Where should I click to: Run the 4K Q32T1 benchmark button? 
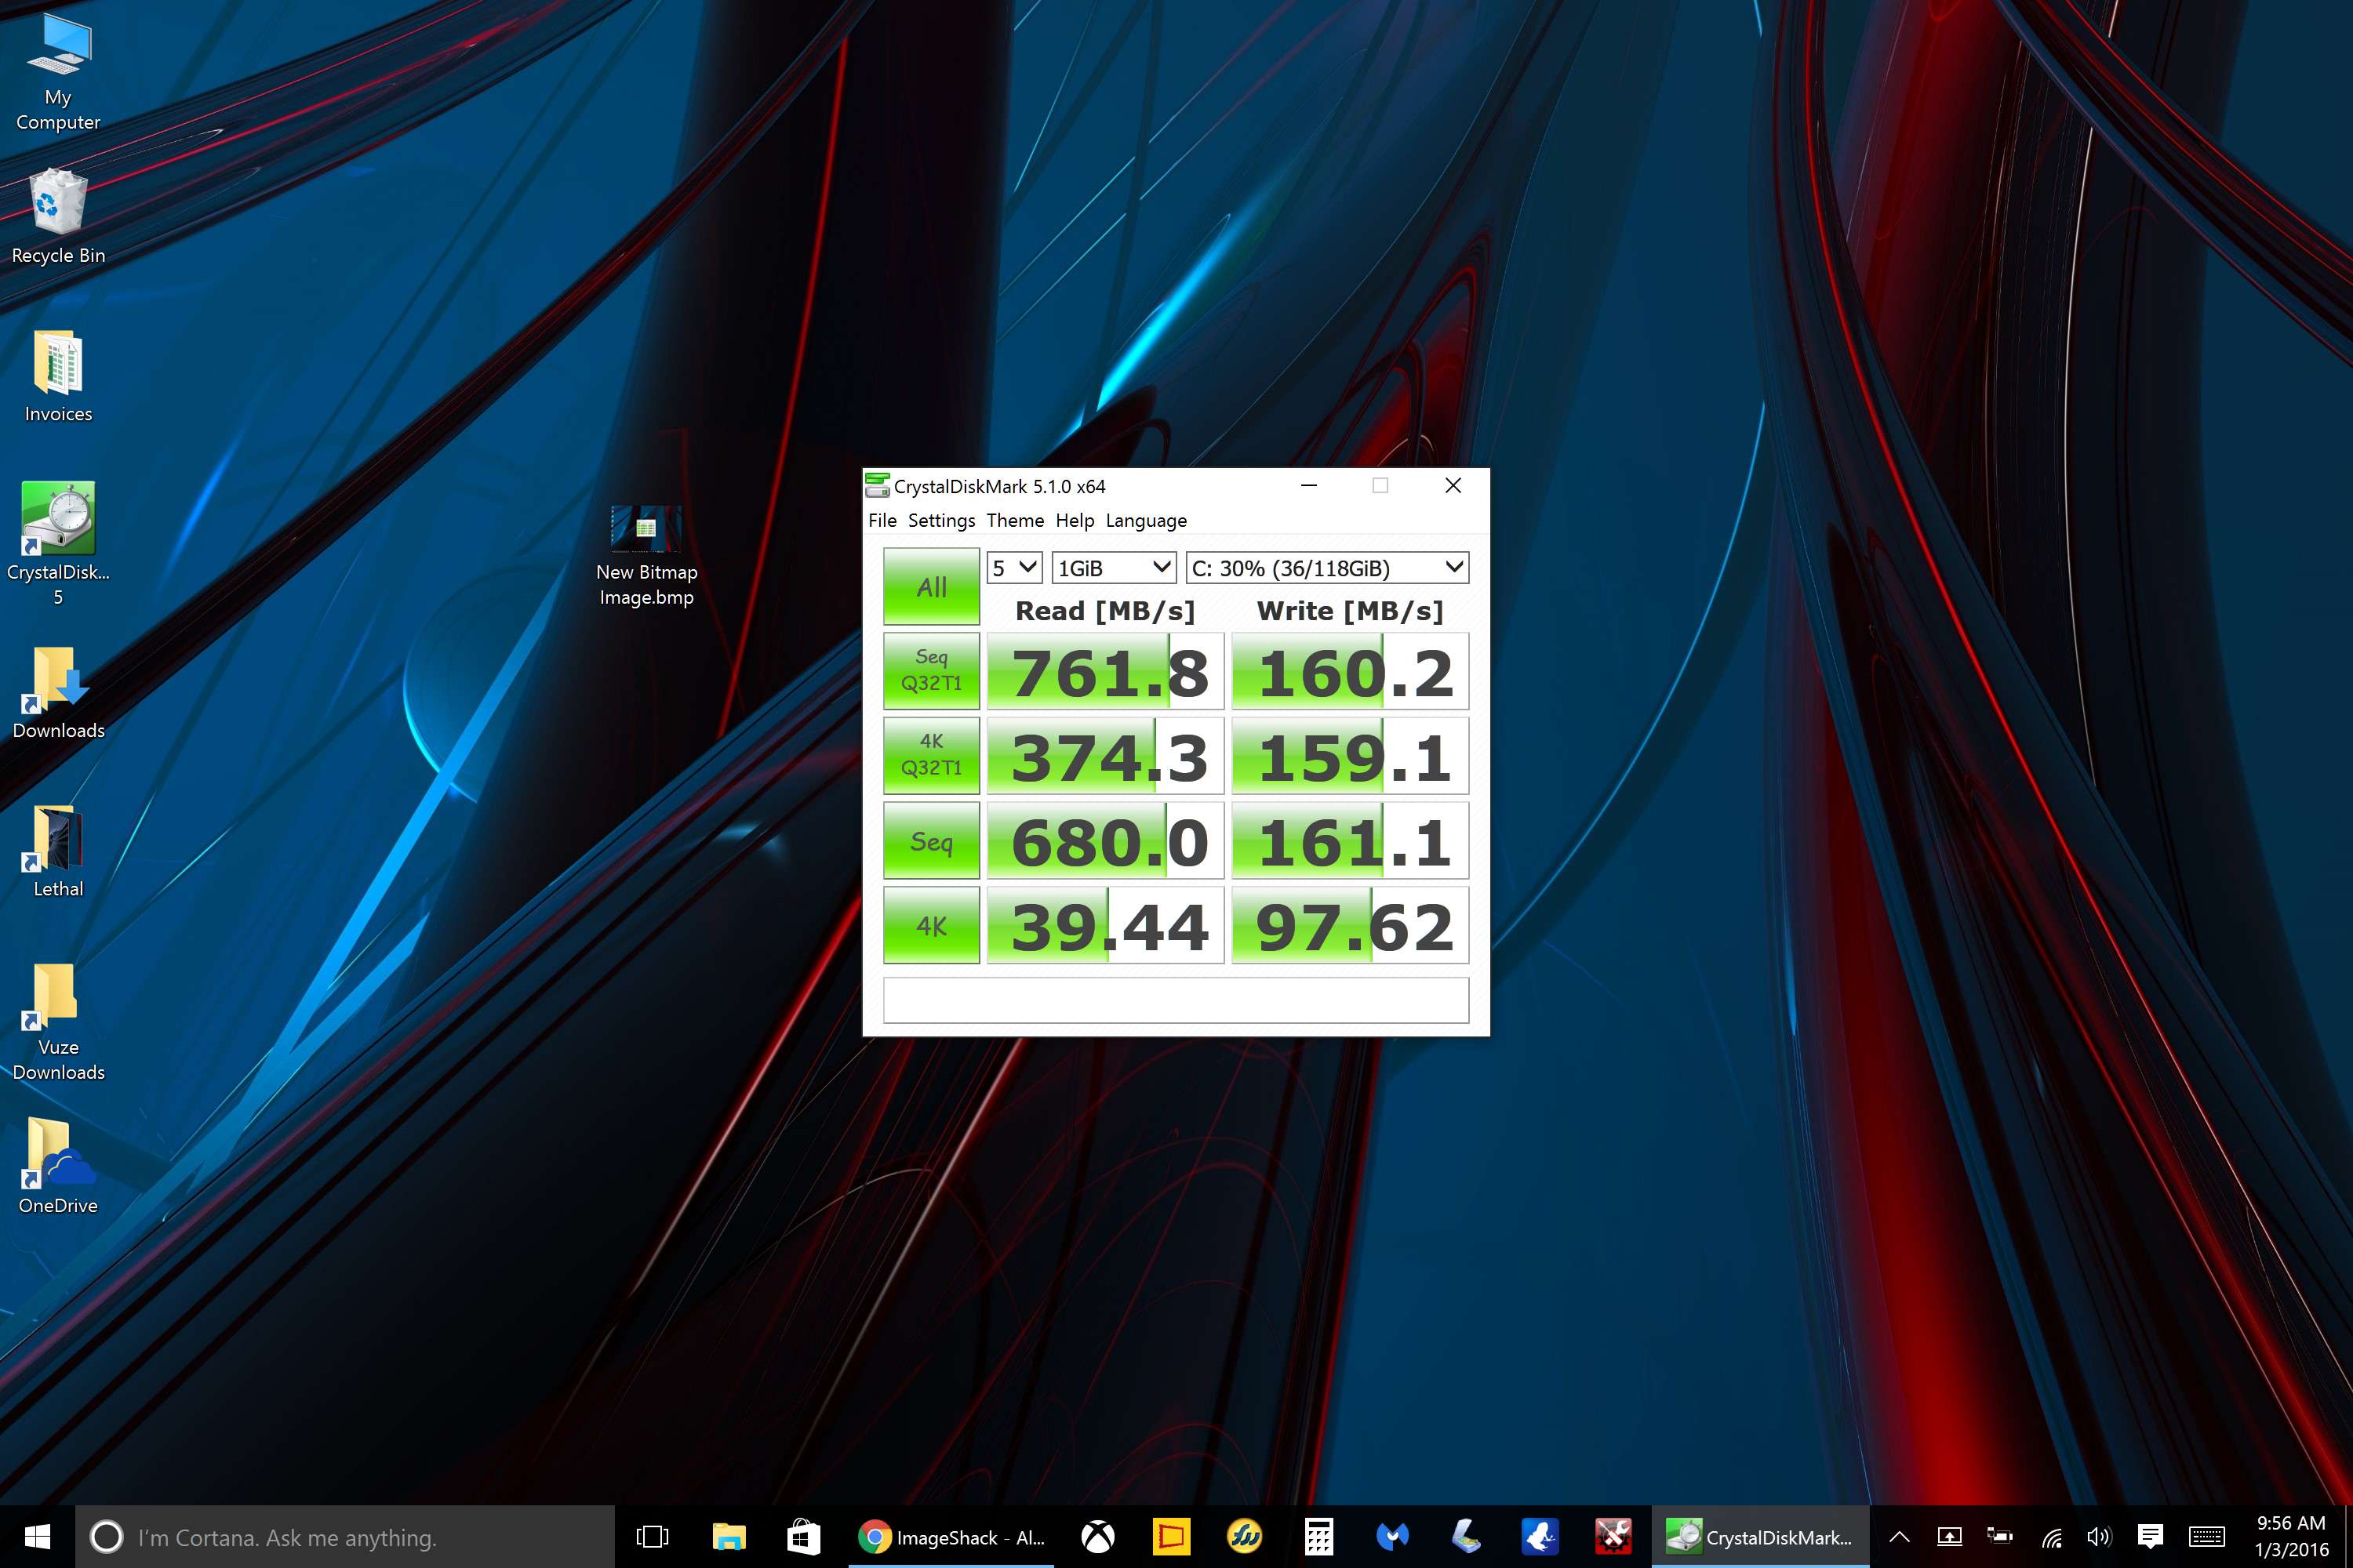932,755
